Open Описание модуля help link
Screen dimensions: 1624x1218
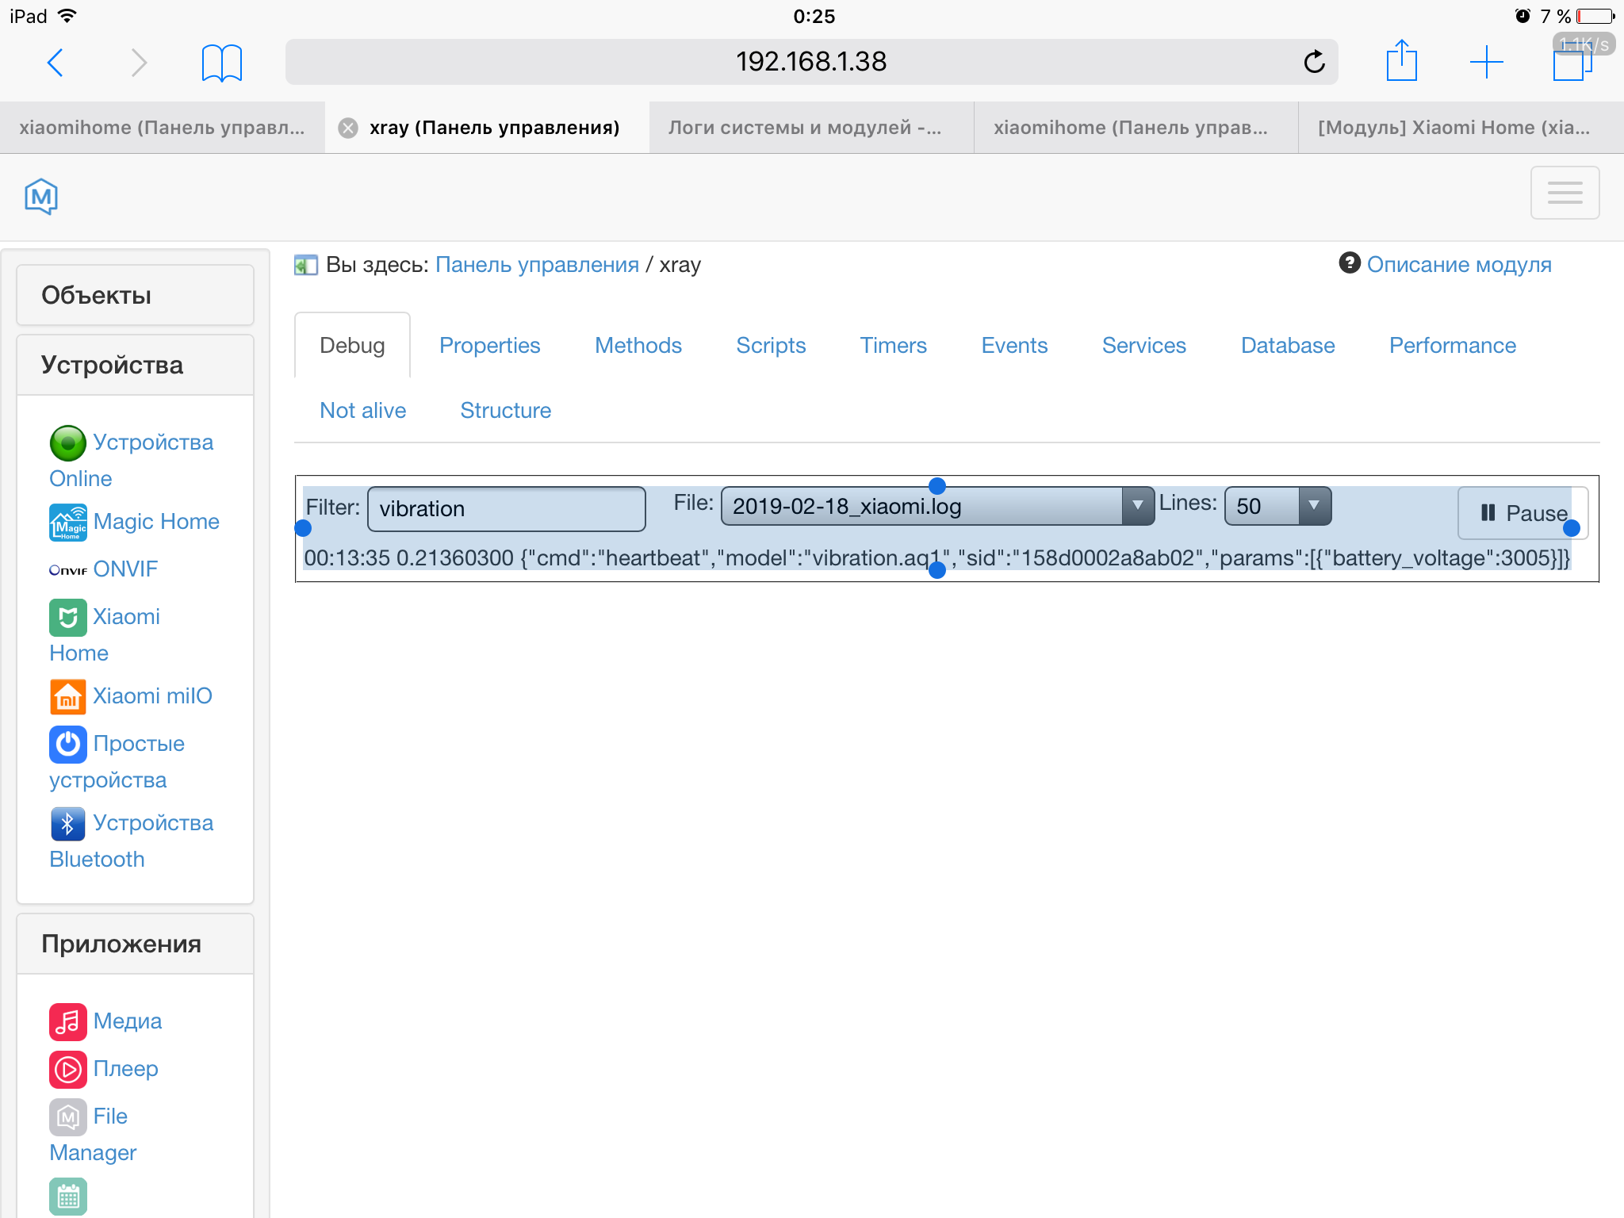pyautogui.click(x=1458, y=265)
